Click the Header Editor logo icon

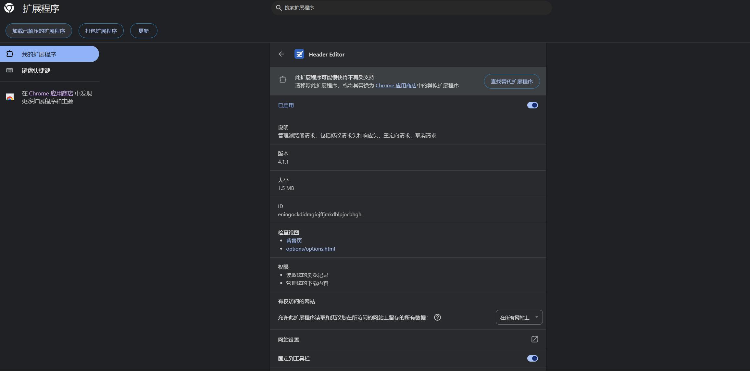[299, 54]
